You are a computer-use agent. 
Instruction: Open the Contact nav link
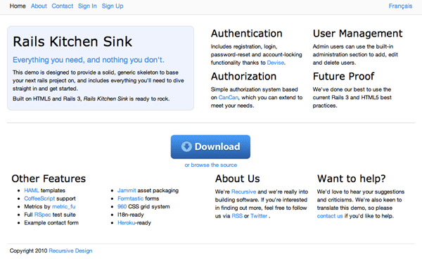(62, 6)
